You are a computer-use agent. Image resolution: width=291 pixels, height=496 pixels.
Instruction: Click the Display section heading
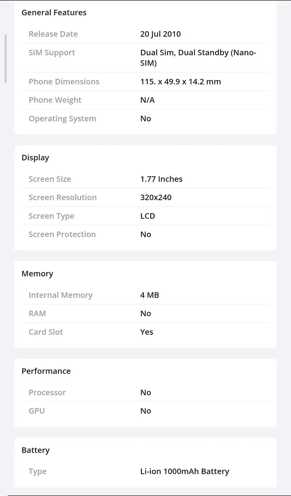[35, 158]
